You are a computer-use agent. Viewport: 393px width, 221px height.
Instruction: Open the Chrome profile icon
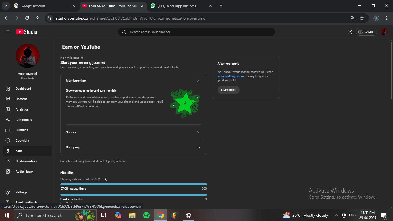[376, 18]
